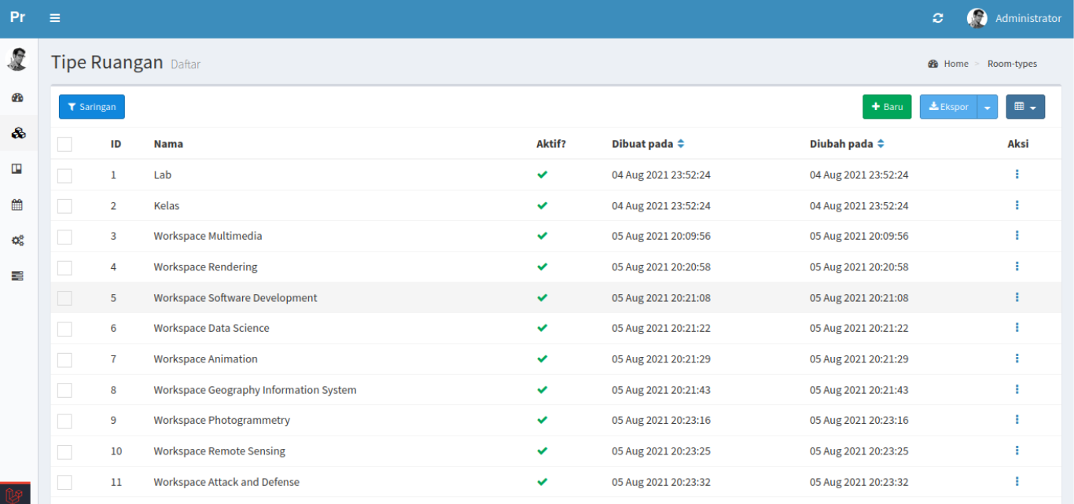Click the gears settings icon in sidebar
The width and height of the screenshot is (1074, 504).
(17, 241)
